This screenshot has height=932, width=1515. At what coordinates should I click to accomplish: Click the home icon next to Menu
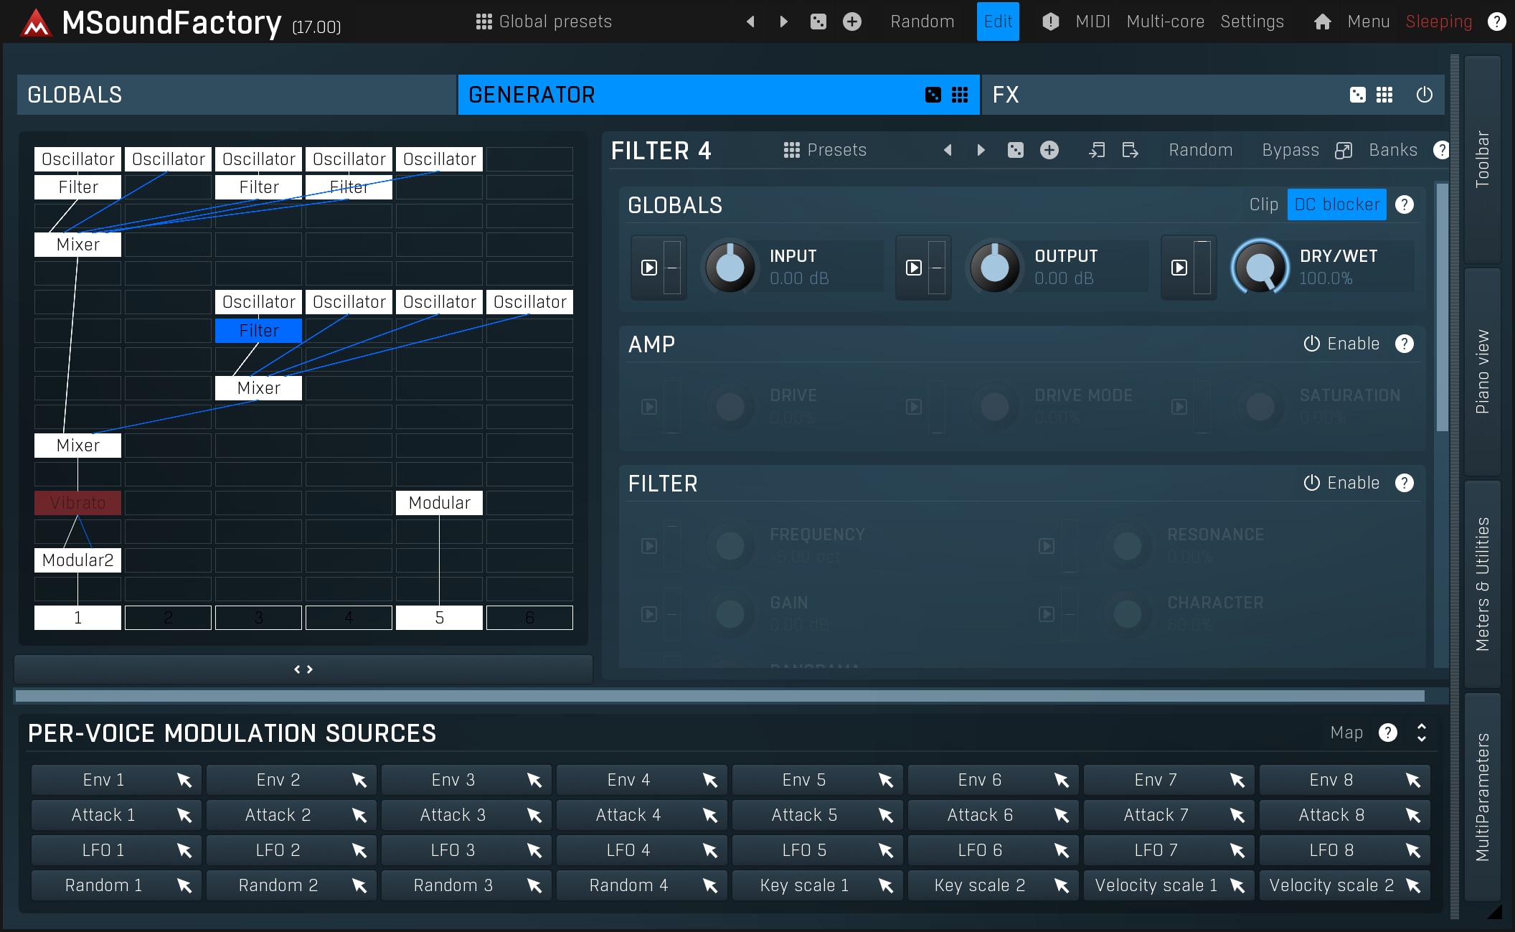(x=1322, y=22)
